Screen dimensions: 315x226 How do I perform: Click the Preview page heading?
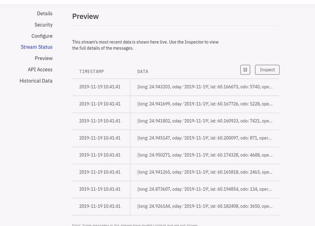85,16
